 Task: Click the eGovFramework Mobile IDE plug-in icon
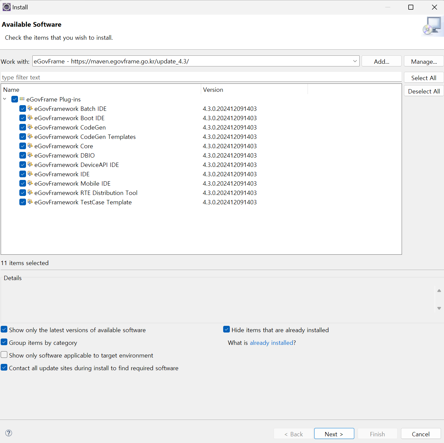click(30, 183)
